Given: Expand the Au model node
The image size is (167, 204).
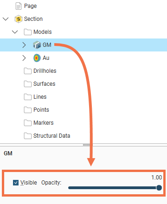Looking at the screenshot, I should 24,58.
